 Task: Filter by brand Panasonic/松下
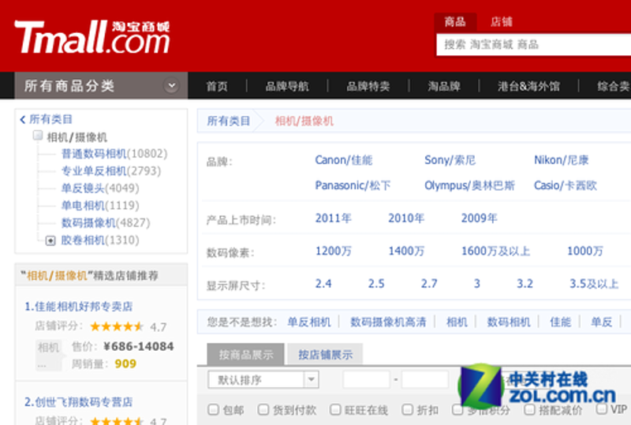coord(353,185)
